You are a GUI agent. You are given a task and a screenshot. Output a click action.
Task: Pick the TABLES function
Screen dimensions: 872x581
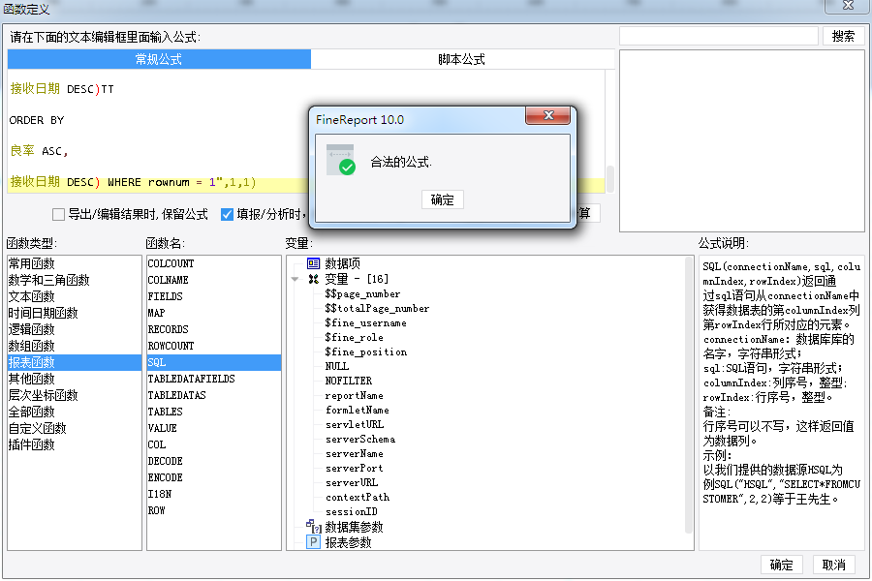(213, 412)
